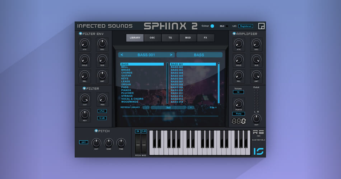
Task: Toggle the Amplifier section power button
Action: tap(234, 34)
